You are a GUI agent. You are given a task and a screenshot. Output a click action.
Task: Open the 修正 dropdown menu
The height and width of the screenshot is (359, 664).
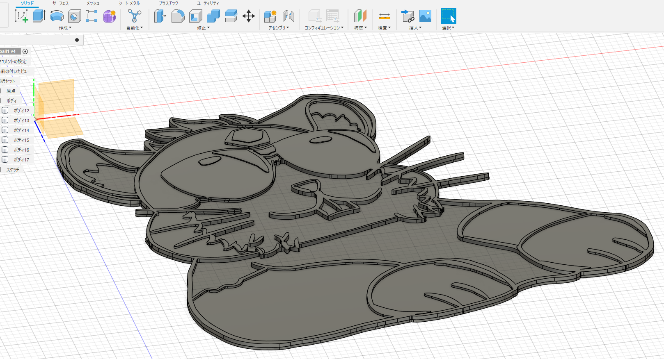203,28
